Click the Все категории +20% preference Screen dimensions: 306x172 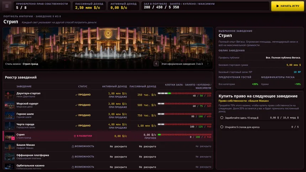238,84
